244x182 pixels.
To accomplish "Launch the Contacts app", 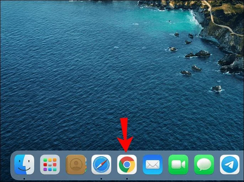I will pos(76,165).
